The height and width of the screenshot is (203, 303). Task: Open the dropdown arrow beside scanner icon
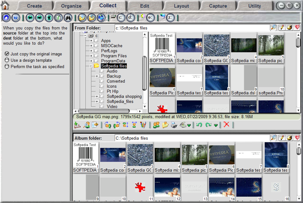tap(189, 126)
